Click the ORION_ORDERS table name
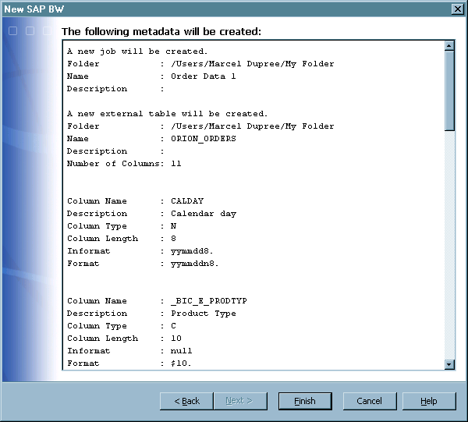This screenshot has width=468, height=422. click(x=203, y=139)
